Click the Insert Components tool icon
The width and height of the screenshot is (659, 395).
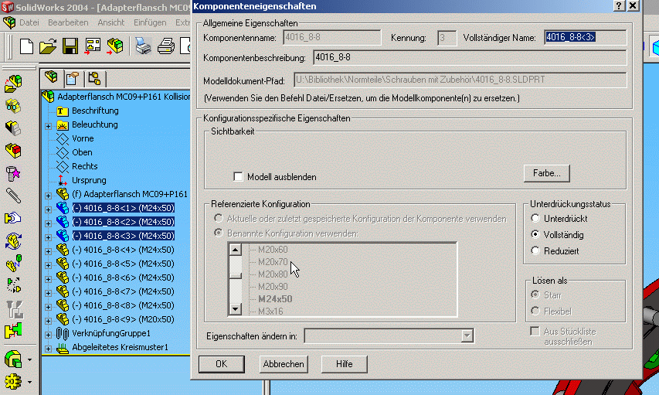(x=13, y=83)
